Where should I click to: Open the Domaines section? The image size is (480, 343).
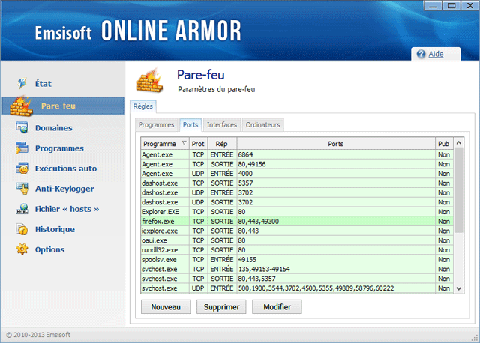pyautogui.click(x=54, y=128)
